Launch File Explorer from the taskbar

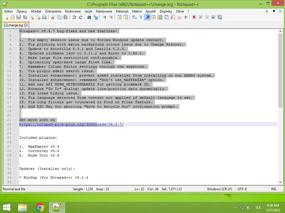23,207
